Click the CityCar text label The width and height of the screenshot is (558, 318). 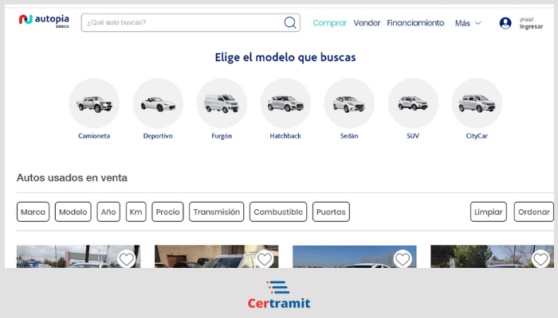[477, 136]
